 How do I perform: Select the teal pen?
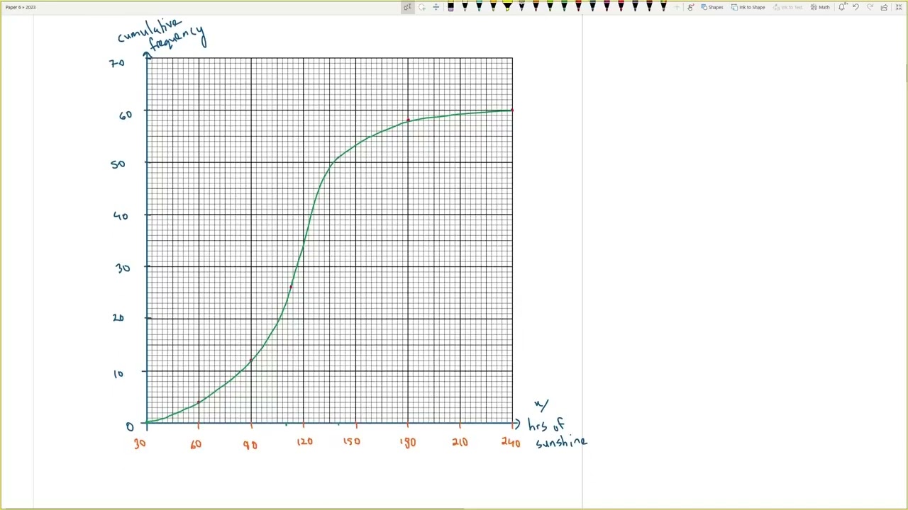coord(479,6)
